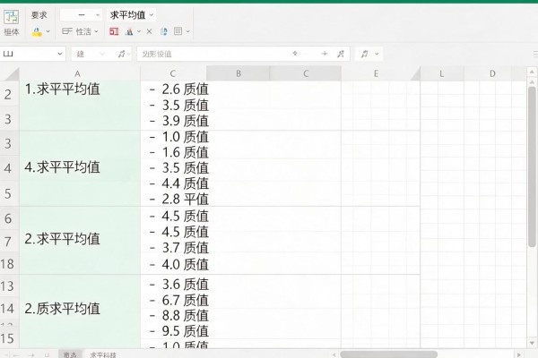Click the 性洁 format icon
The height and width of the screenshot is (358, 538).
67,31
